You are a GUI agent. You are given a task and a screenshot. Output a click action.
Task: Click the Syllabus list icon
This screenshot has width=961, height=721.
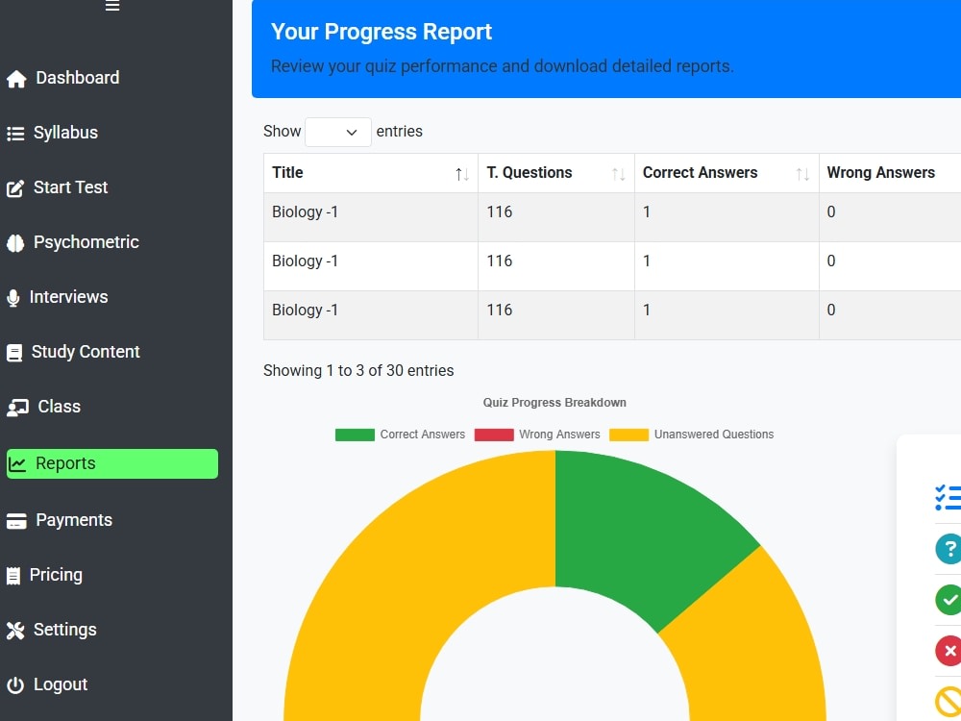15,133
